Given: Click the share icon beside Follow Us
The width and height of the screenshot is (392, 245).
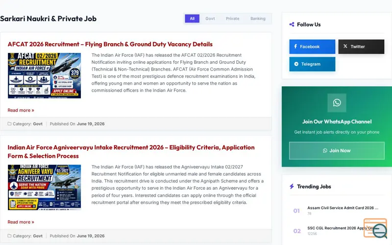Looking at the screenshot, I should (292, 24).
